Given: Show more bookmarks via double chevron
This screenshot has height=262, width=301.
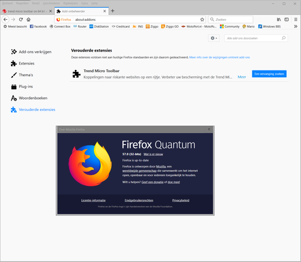Looking at the screenshot, I should (295, 26).
